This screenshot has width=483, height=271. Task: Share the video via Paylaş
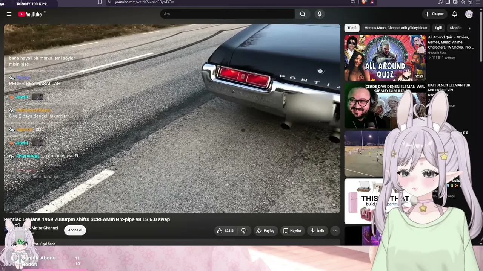click(265, 231)
